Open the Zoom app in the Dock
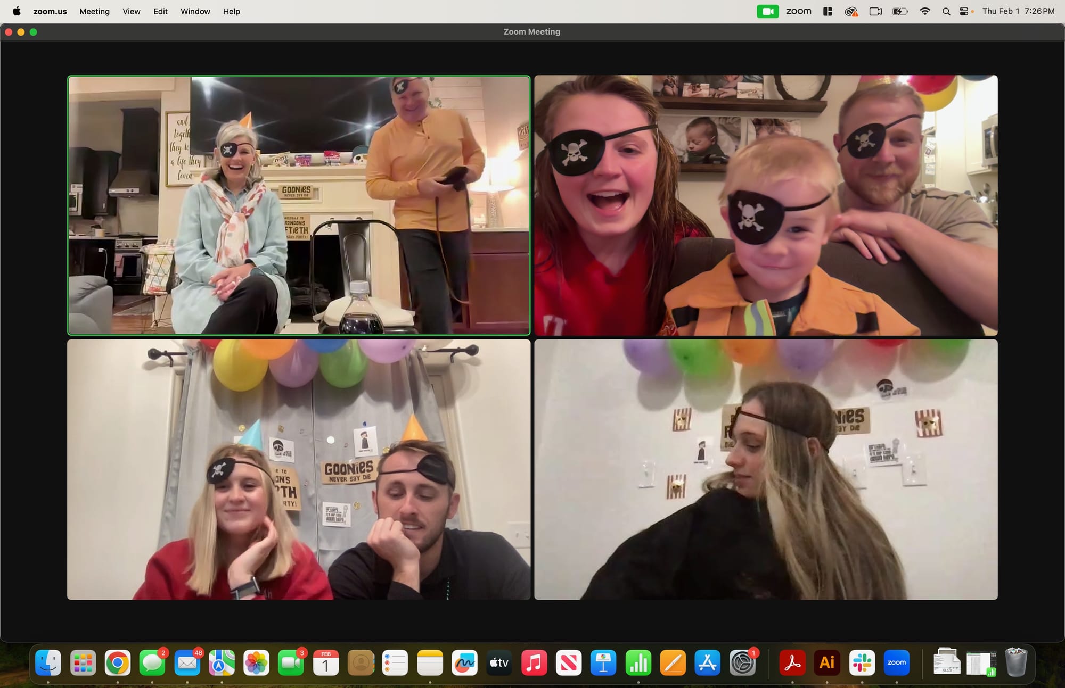Screen dimensions: 1065x688 pyautogui.click(x=896, y=663)
